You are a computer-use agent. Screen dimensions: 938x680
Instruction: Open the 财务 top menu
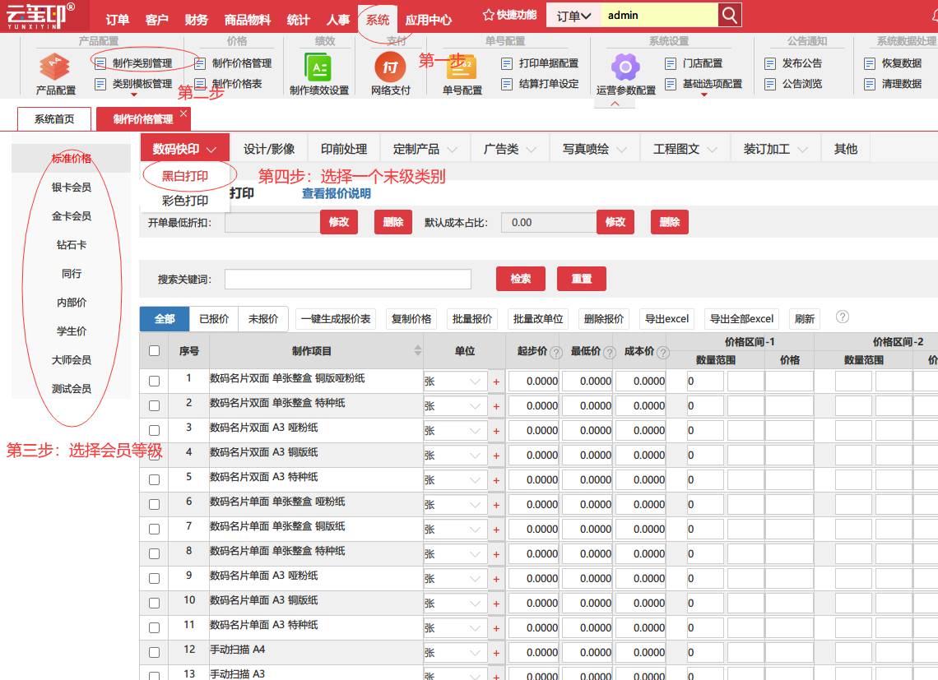196,21
